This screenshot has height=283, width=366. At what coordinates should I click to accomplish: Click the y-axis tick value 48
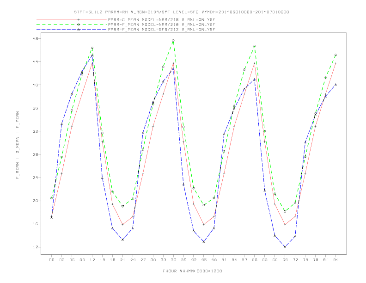(36, 38)
